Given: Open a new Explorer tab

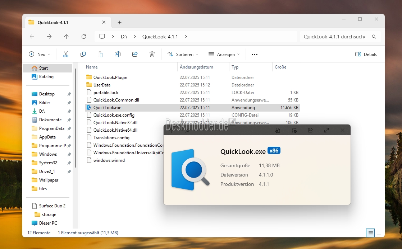Looking at the screenshot, I should coord(119,23).
